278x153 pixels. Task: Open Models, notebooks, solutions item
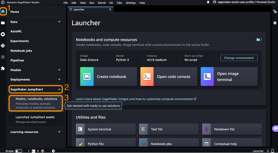[x=36, y=103]
